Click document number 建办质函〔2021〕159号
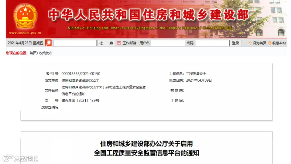 [x=81, y=101]
